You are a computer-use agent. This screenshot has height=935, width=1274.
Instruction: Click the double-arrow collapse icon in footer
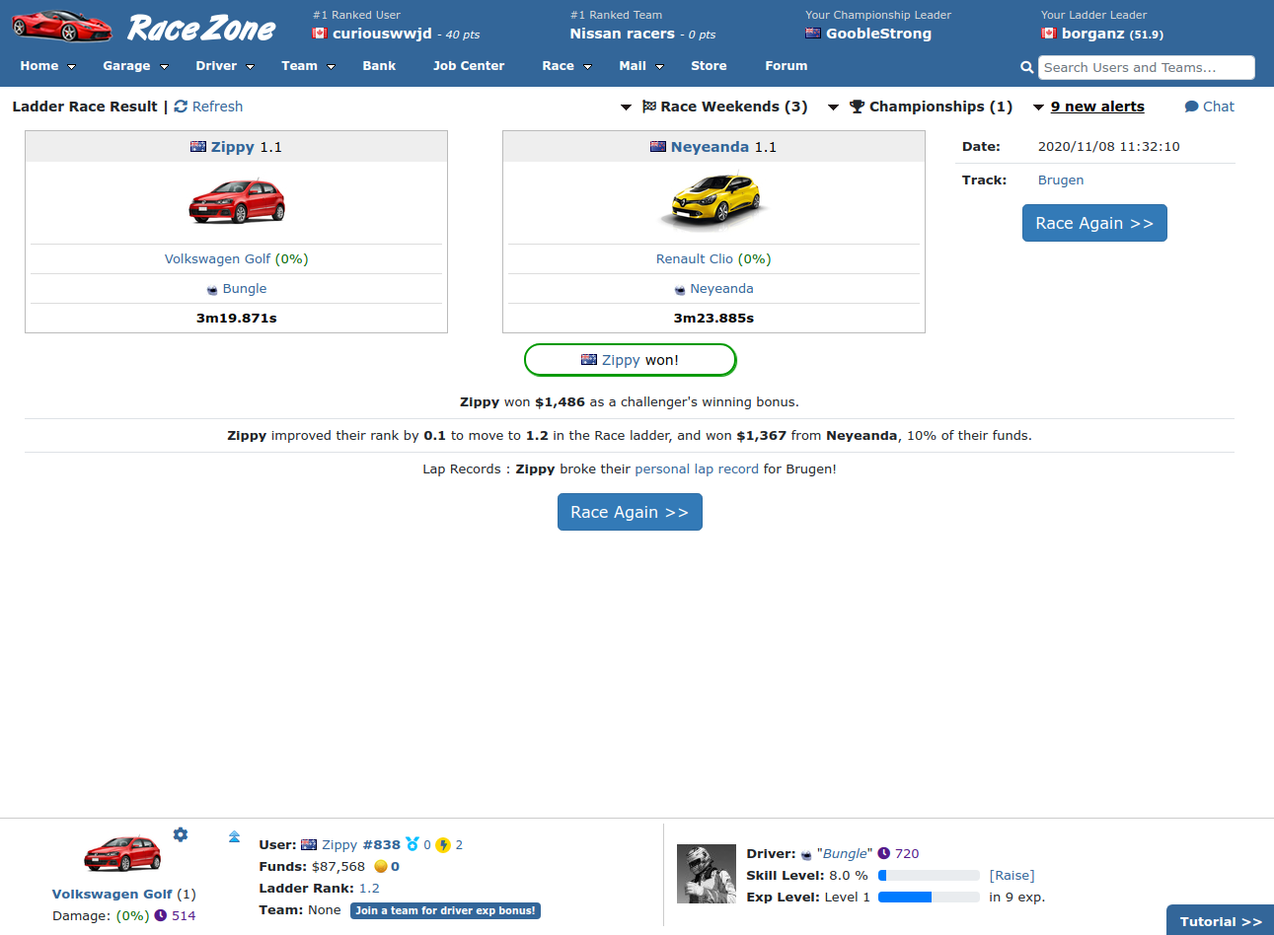(x=234, y=836)
